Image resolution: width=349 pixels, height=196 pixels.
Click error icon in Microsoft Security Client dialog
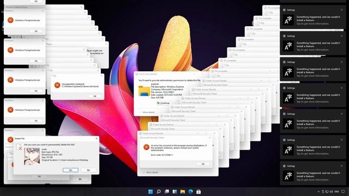tap(146, 147)
